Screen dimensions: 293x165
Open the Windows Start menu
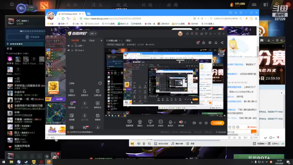click(x=4, y=162)
